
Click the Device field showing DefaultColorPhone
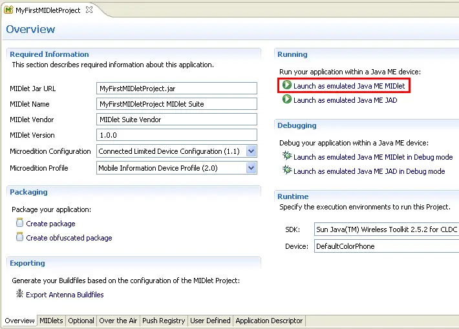pos(385,246)
